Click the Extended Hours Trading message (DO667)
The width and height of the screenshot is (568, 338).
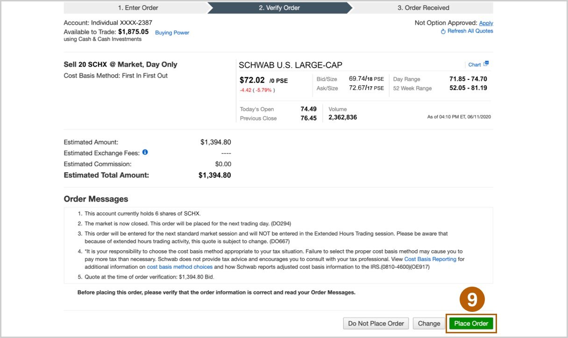pos(266,237)
